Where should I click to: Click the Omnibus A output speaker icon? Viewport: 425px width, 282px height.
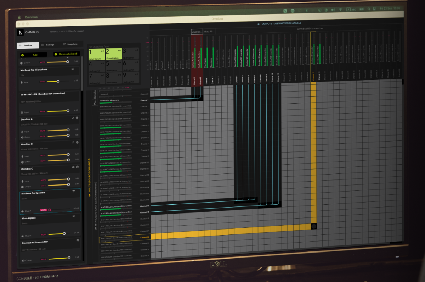click(x=22, y=137)
